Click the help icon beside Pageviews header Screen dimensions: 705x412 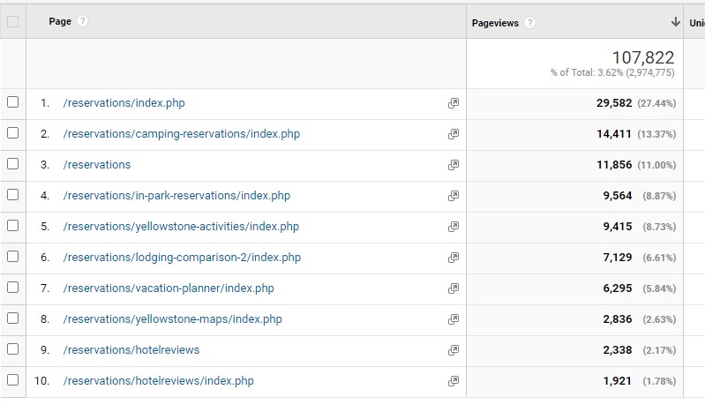pos(529,23)
